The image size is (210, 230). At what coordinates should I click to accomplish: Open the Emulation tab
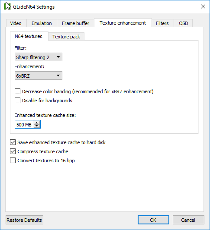(42, 23)
